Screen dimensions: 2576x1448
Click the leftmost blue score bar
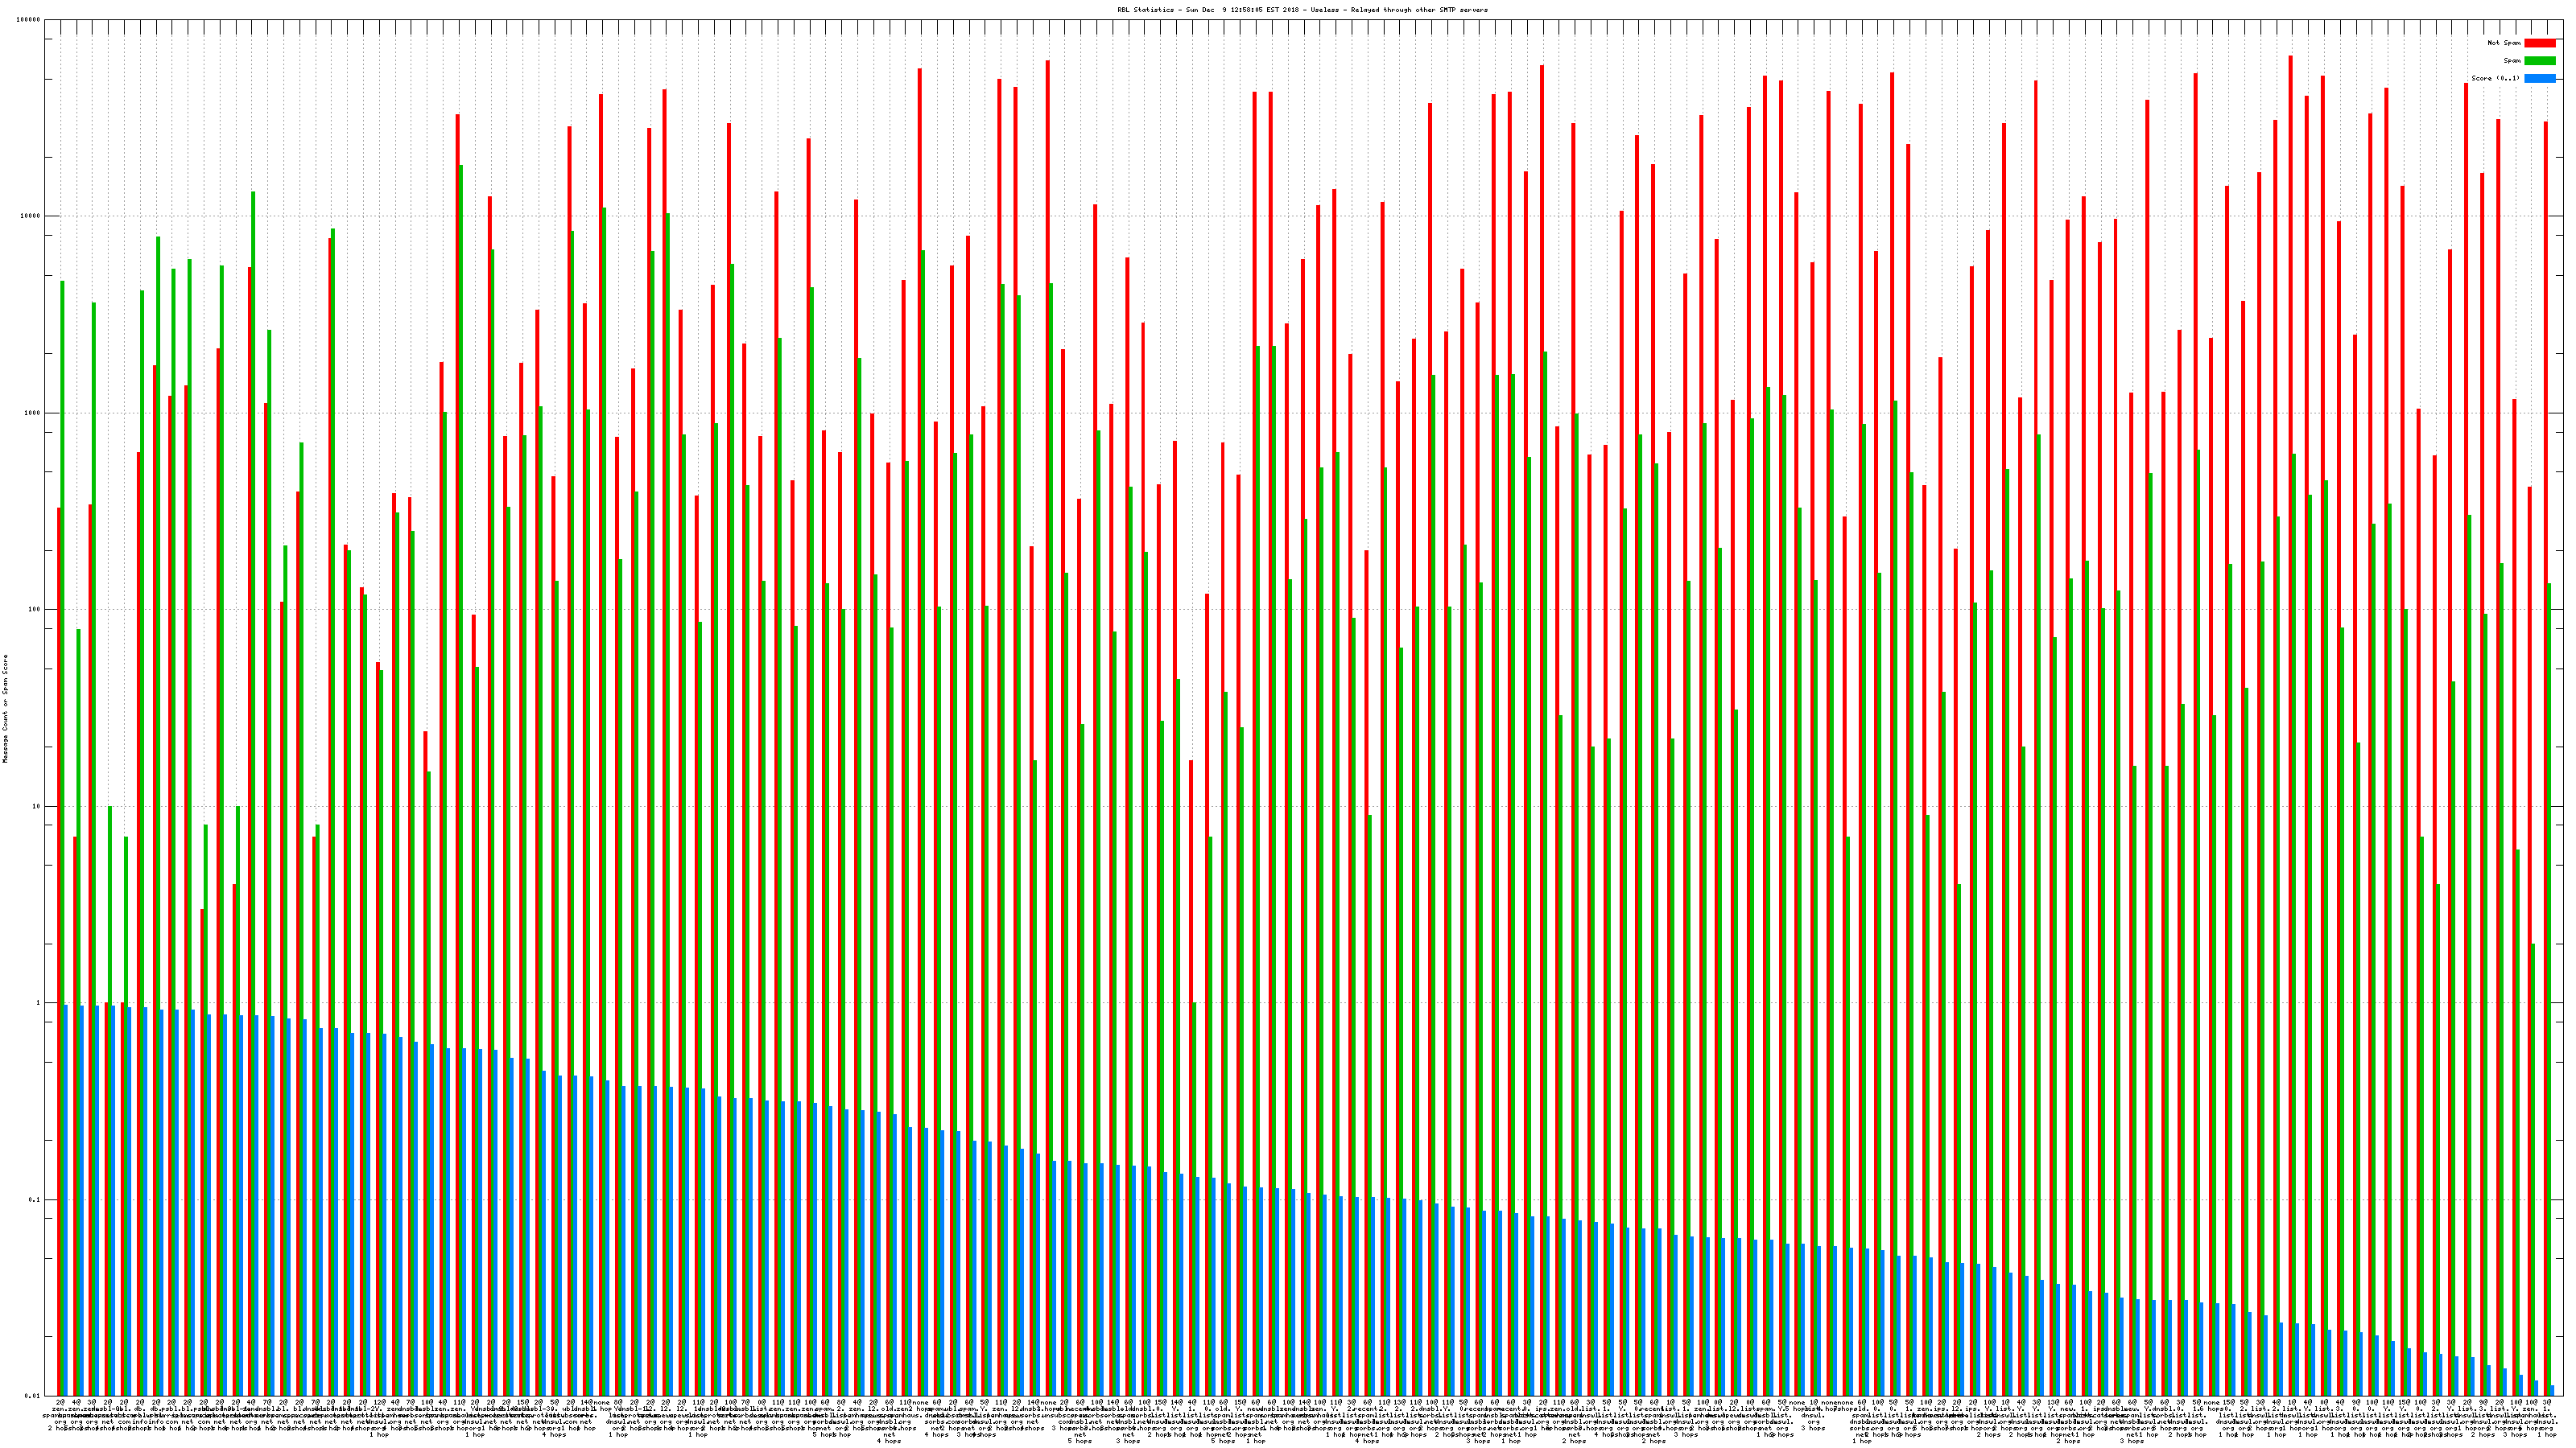(66, 1199)
